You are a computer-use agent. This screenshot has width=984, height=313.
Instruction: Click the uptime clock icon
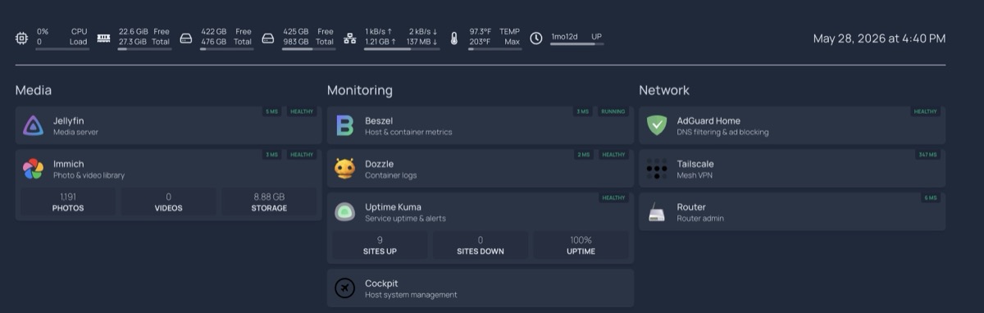click(536, 38)
